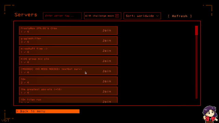219x123 pixels.
Task: Go back to menu
Action: (x=48, y=111)
